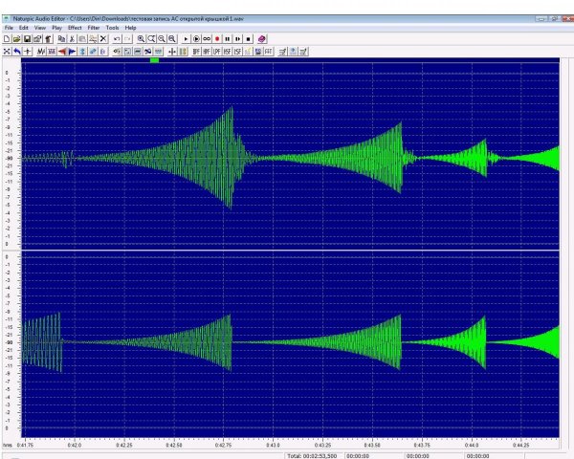Viewport: 574px width, 459px height.
Task: Click the 0:44.0 time ruler label
Action: (x=472, y=445)
